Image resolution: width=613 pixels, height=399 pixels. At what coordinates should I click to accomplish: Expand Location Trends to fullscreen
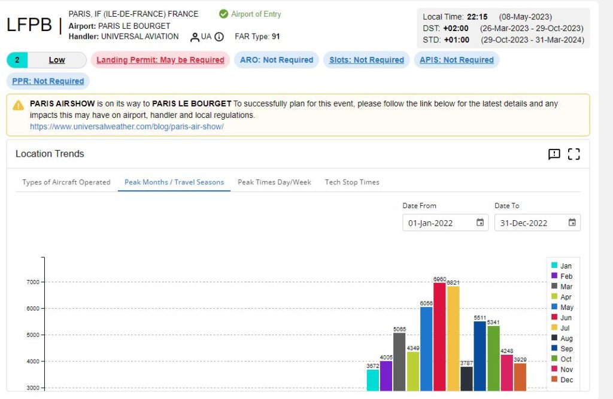coord(573,154)
